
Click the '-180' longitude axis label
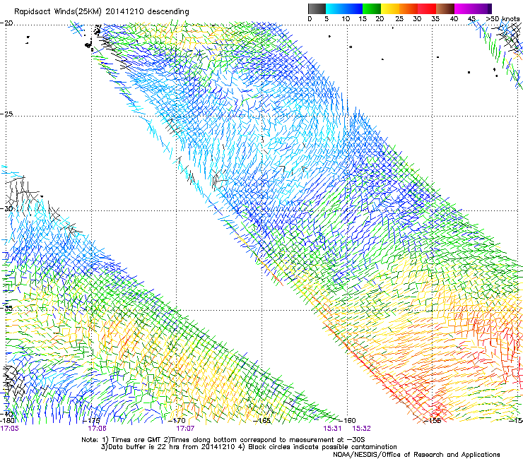(x=8, y=421)
